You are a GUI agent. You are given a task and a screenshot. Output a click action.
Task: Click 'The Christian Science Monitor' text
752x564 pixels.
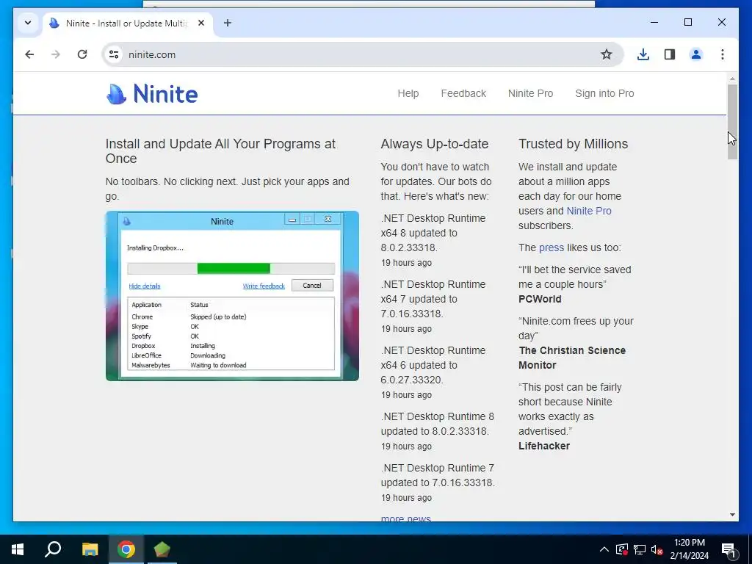[571, 358]
